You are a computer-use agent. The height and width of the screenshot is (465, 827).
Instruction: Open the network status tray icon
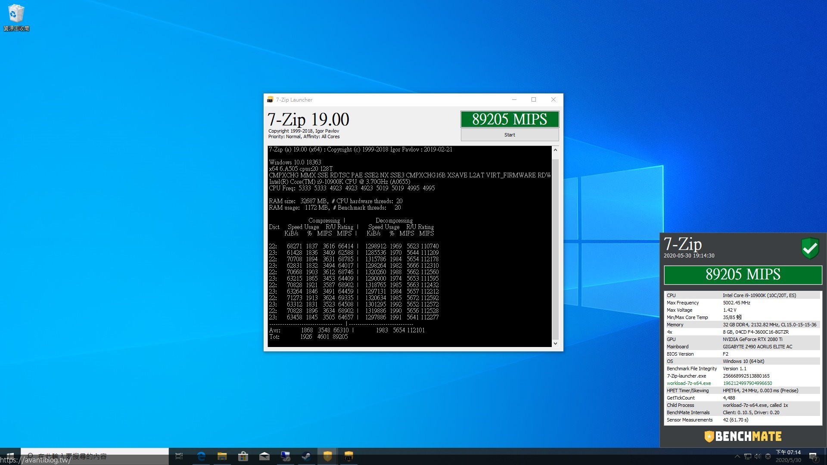click(x=748, y=456)
